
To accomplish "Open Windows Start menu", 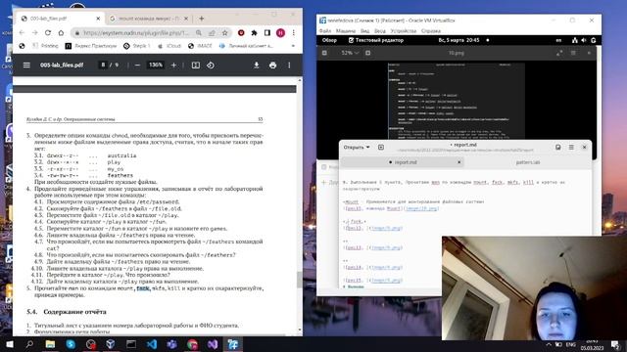I will coord(9,344).
